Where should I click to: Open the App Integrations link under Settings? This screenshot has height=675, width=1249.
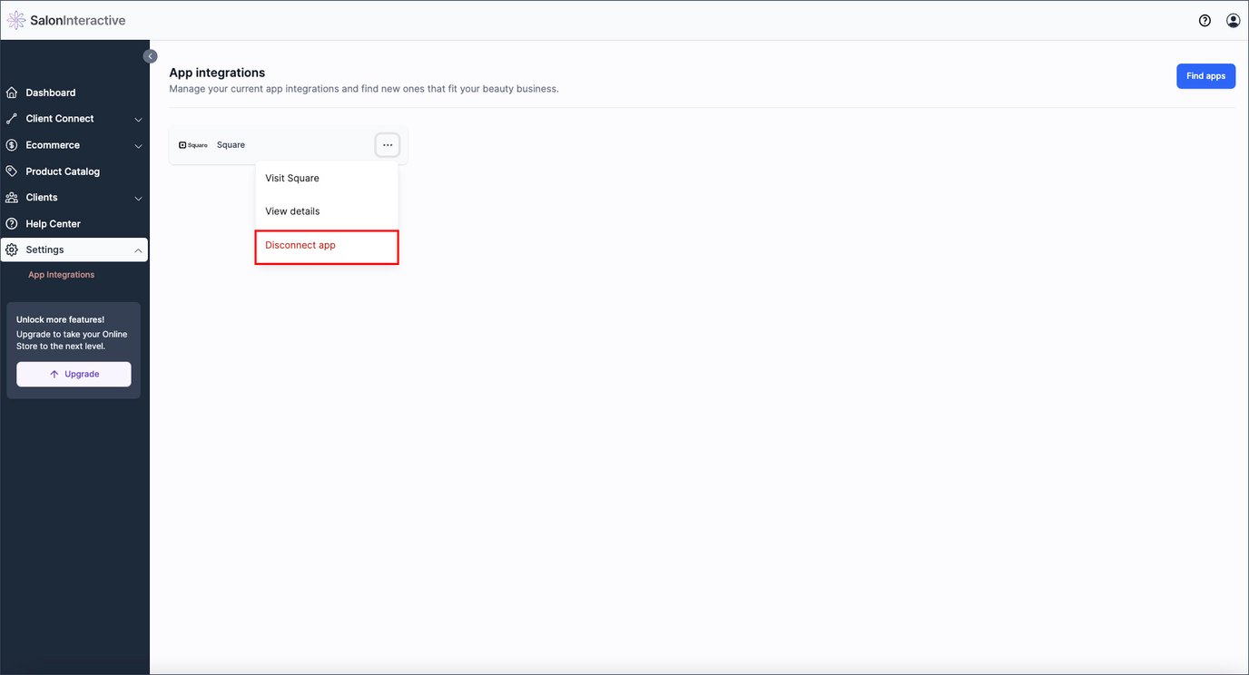[61, 274]
